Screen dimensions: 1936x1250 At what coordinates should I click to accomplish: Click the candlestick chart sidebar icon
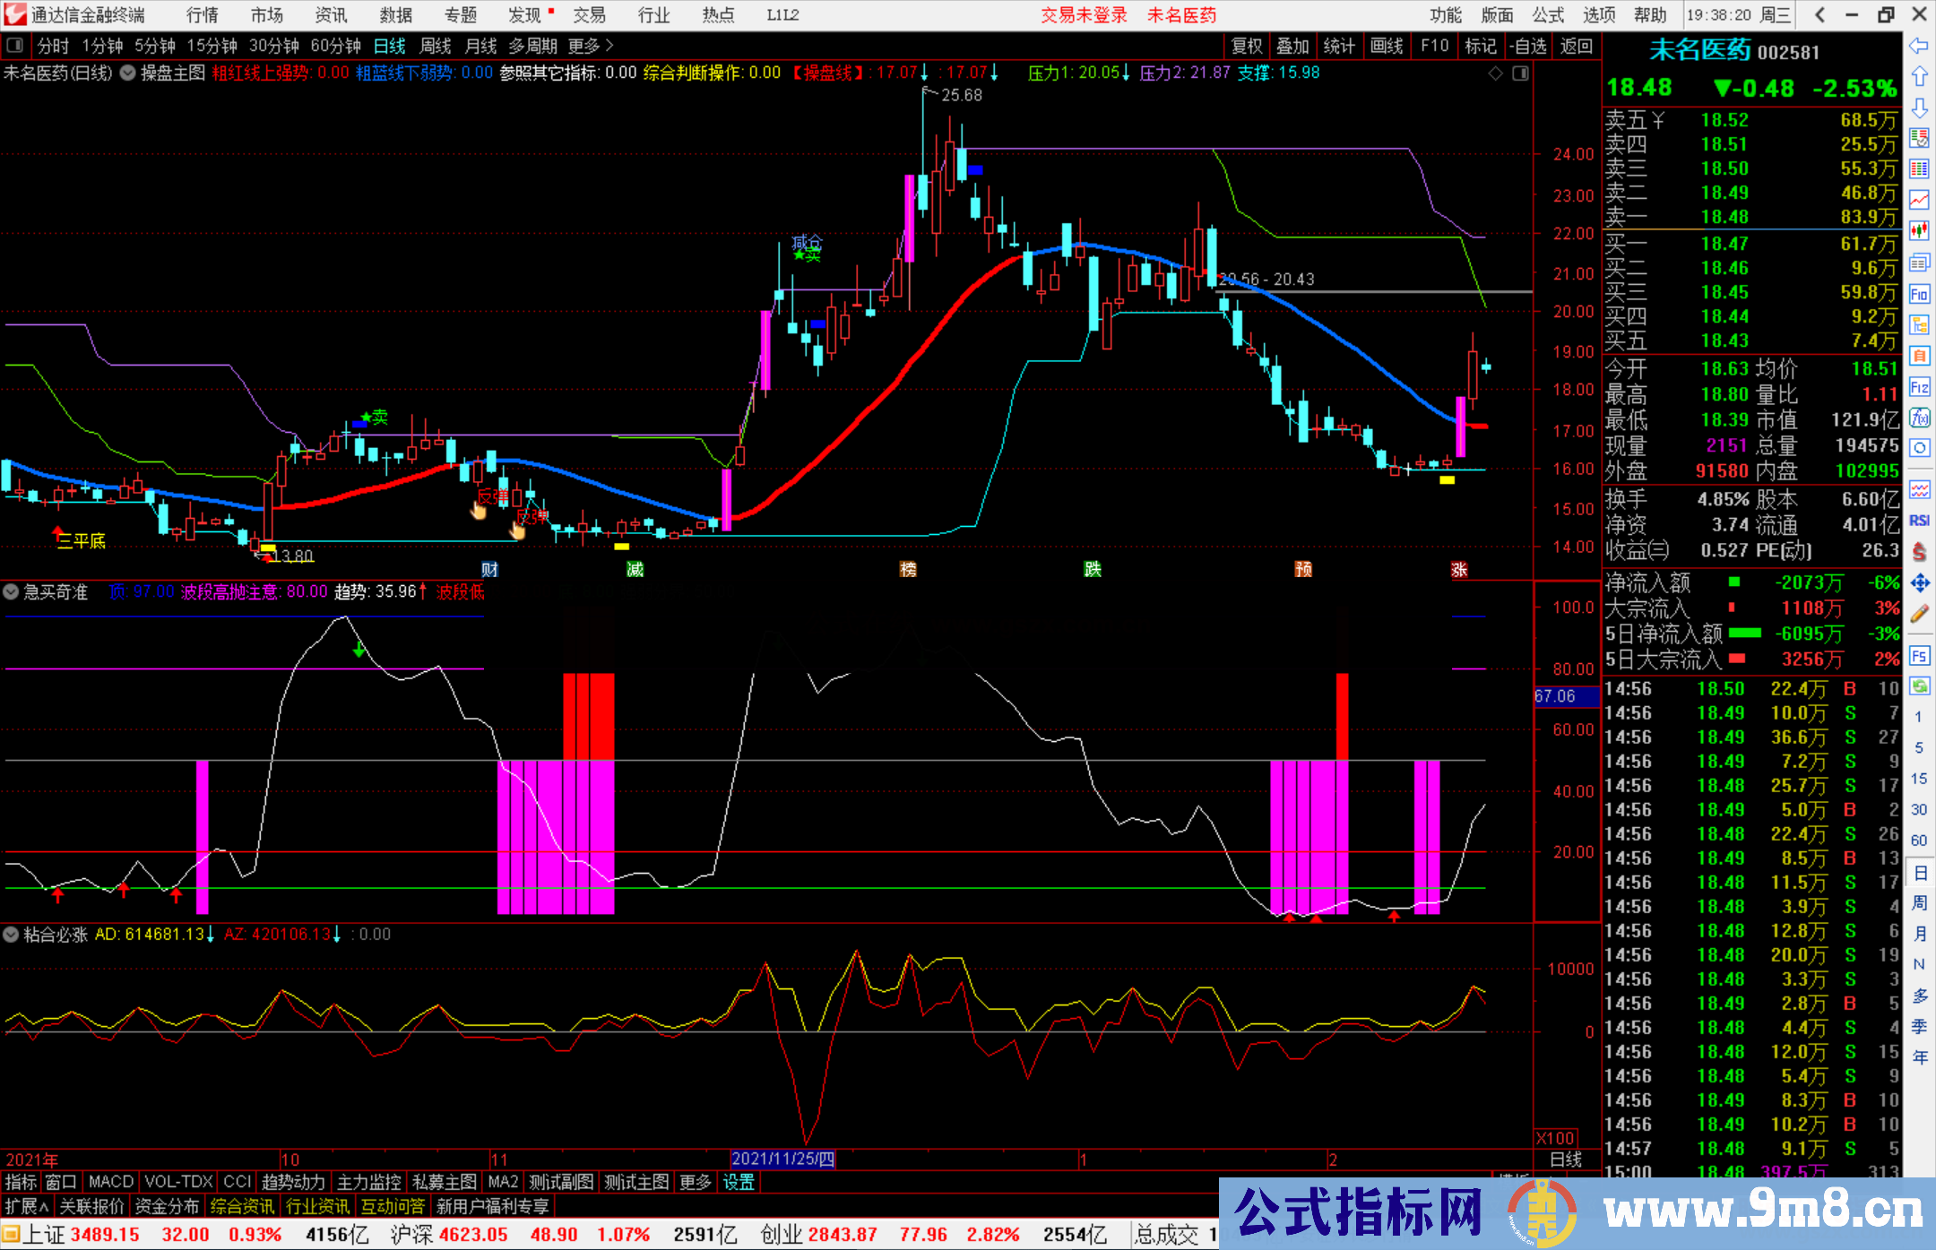[x=1919, y=231]
